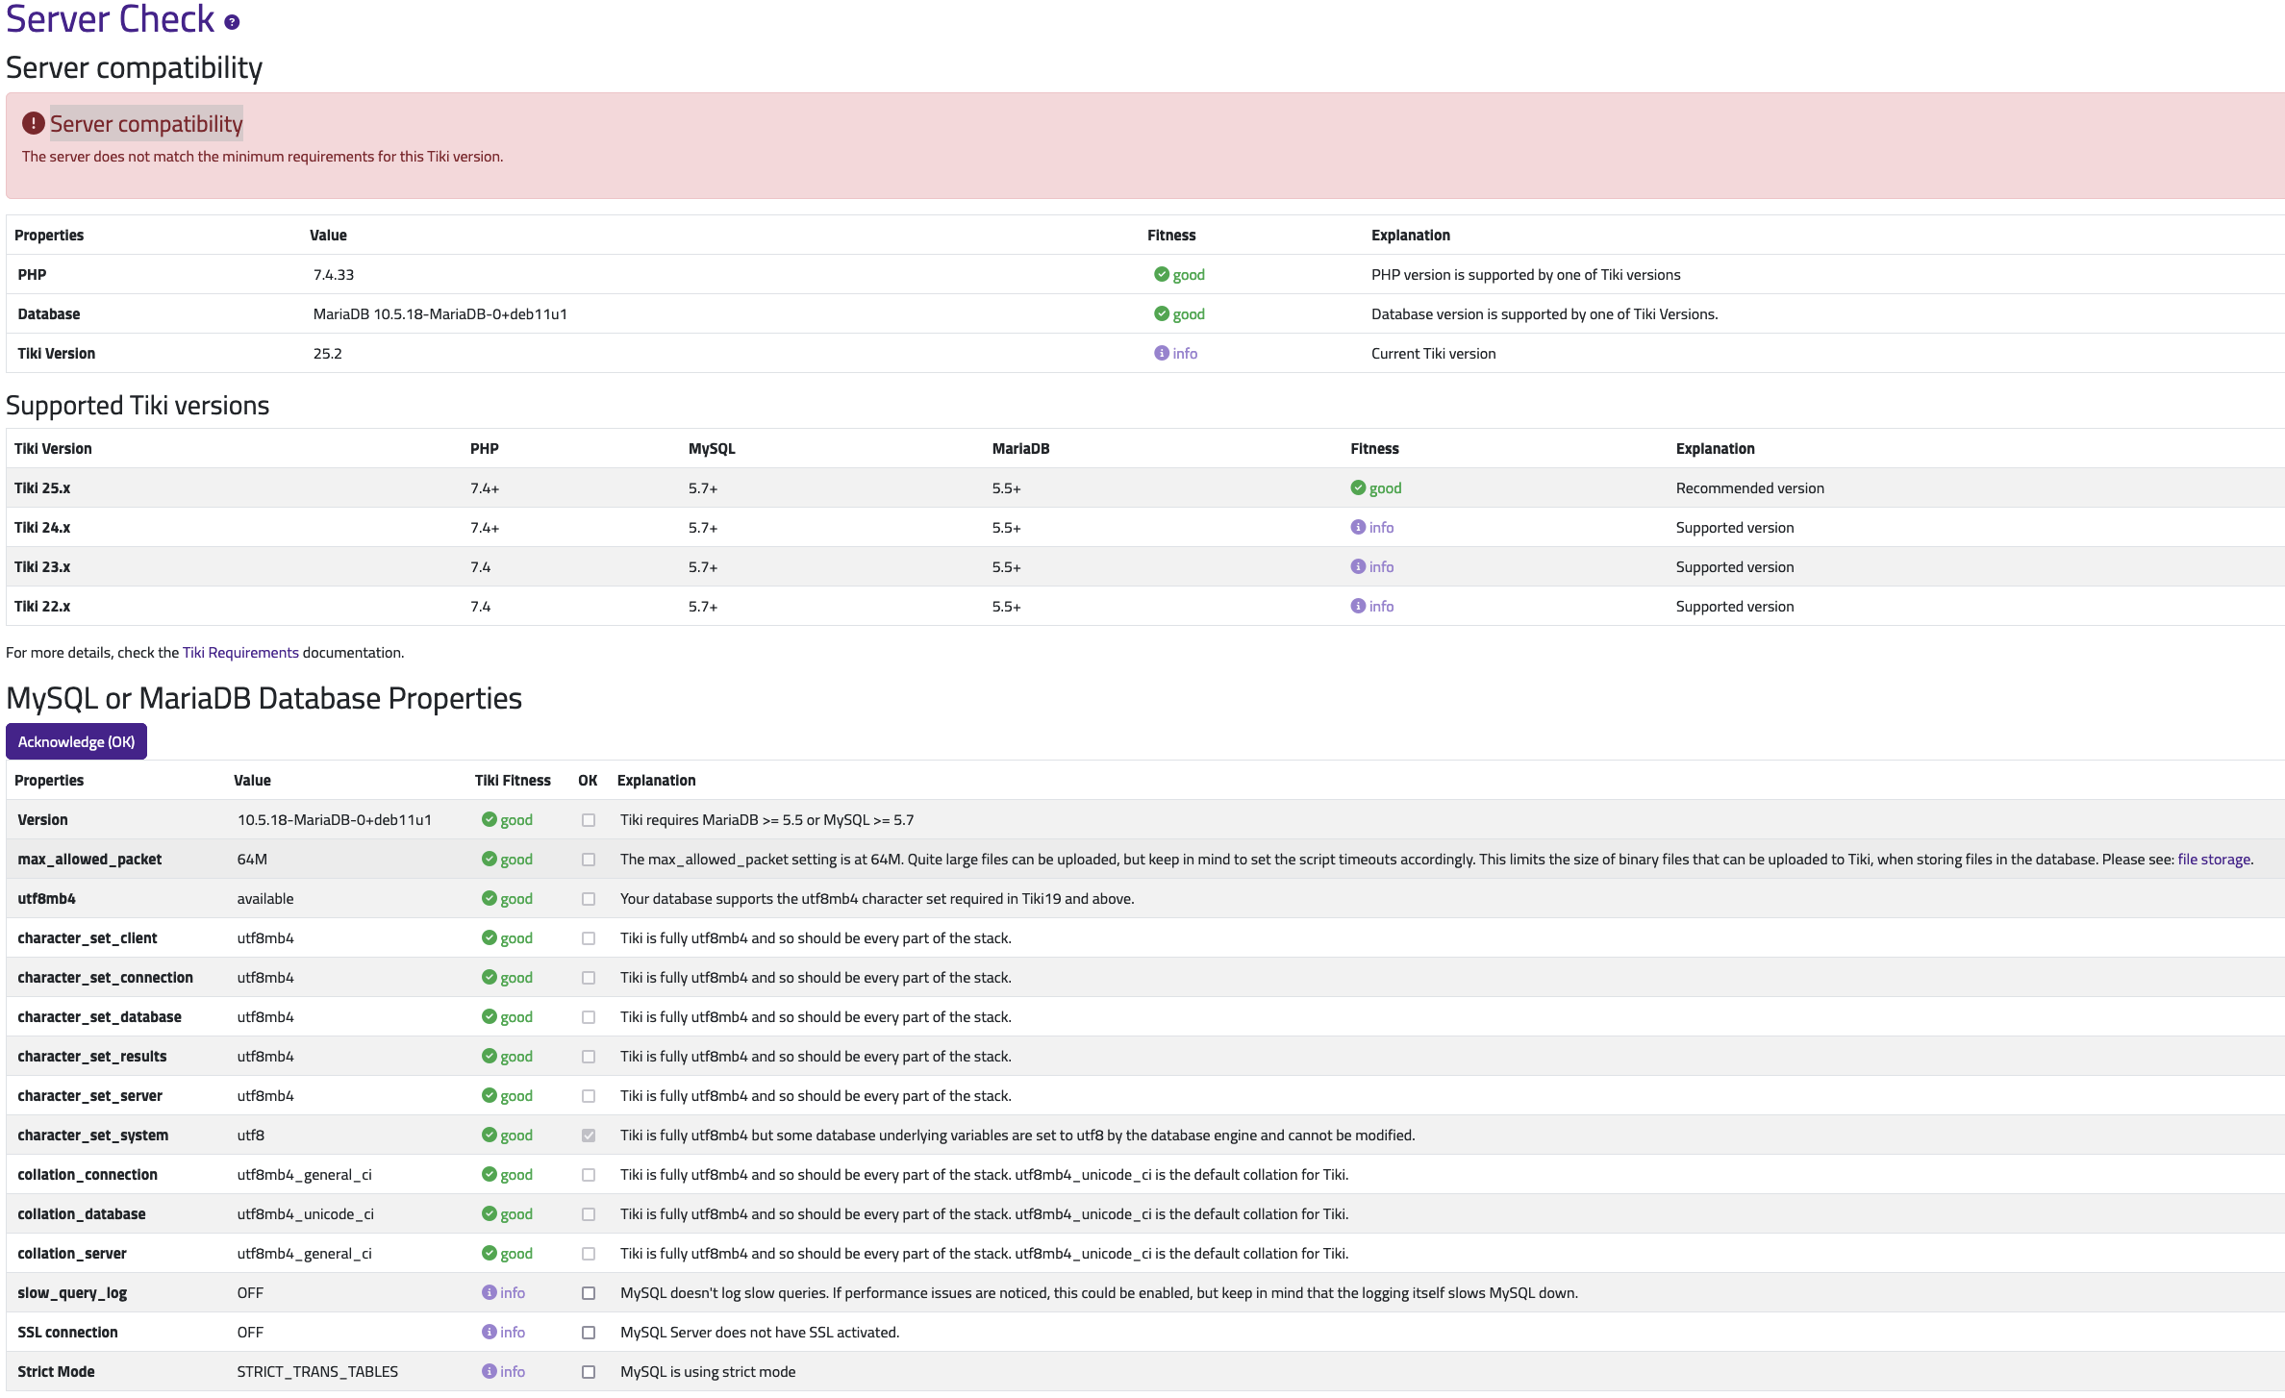Click the good icon in Database row
Viewport: 2285px width, 1398px height.
[1162, 313]
